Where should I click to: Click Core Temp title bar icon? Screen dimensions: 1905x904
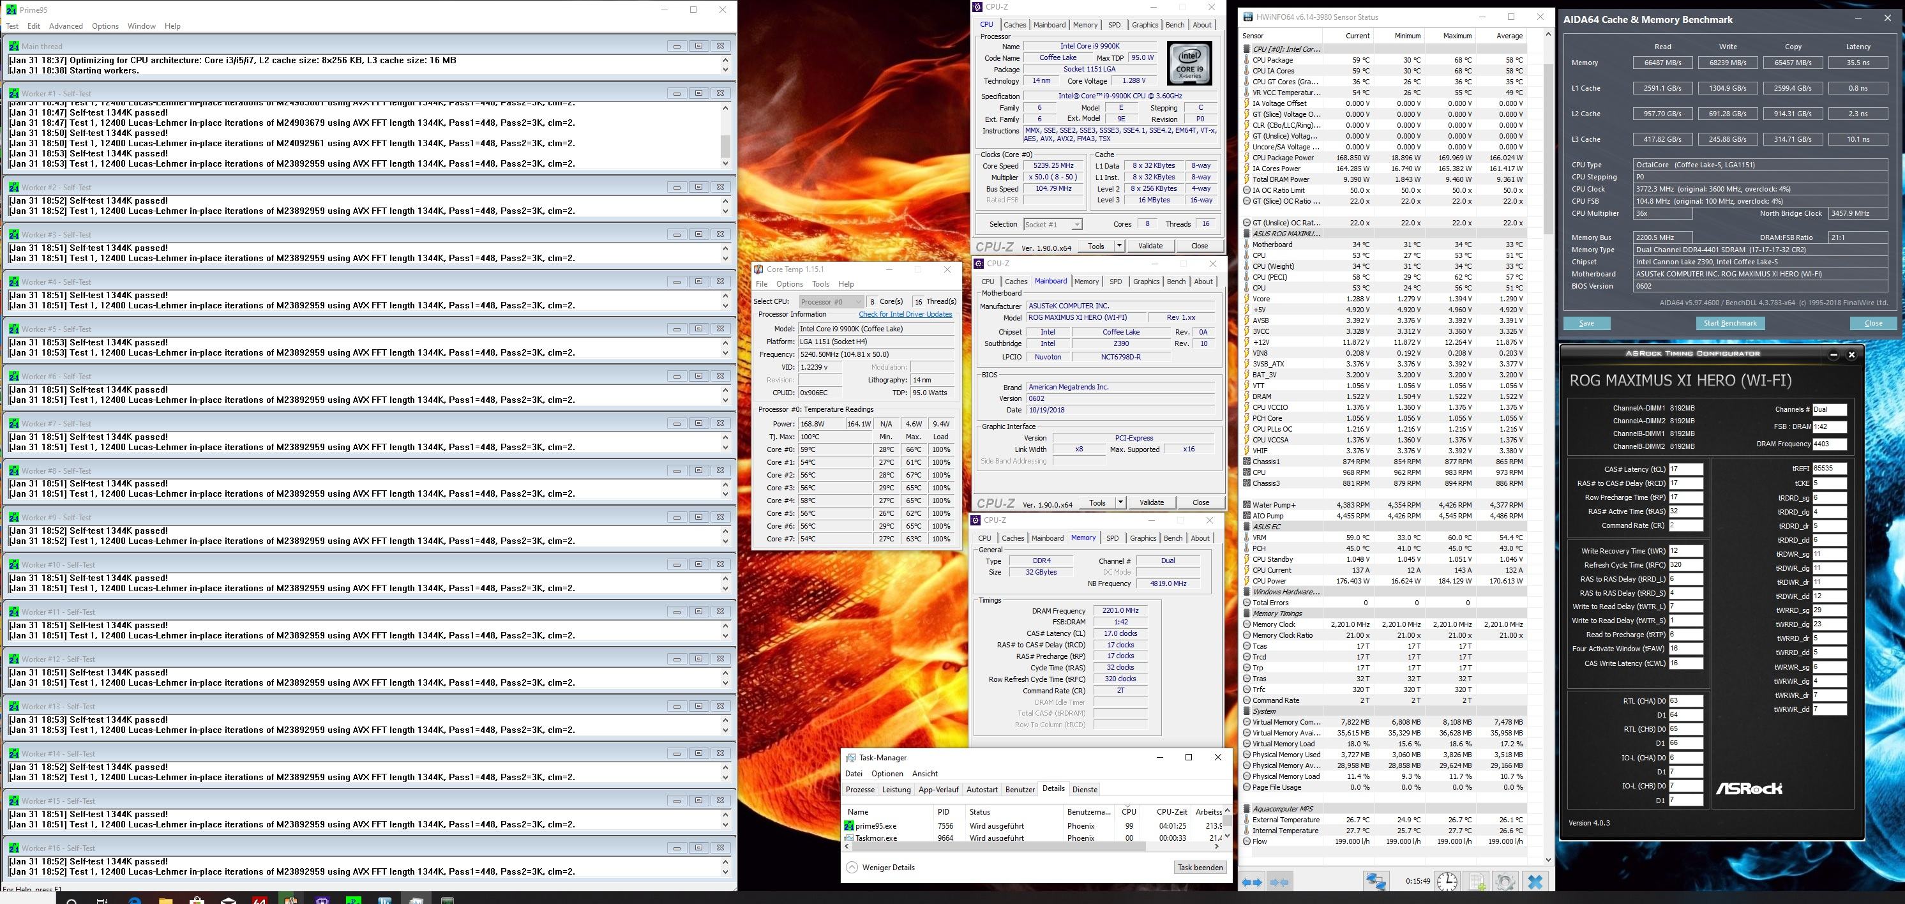759,269
